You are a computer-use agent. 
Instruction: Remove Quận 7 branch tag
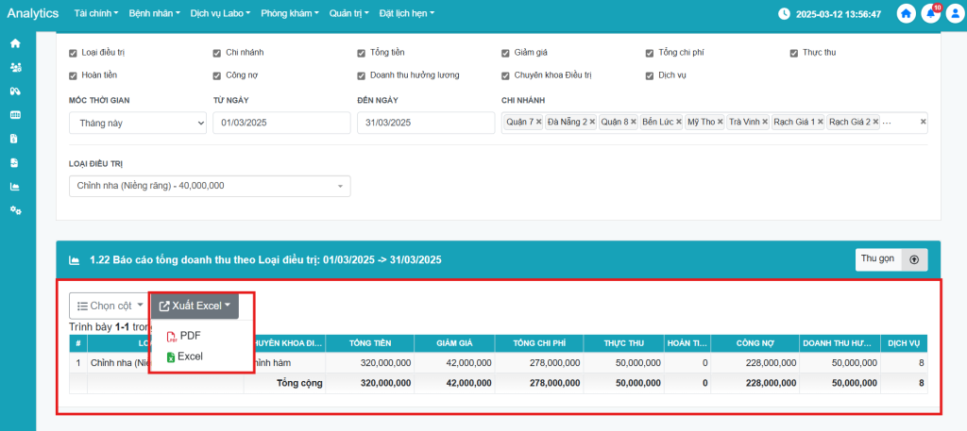pos(538,123)
